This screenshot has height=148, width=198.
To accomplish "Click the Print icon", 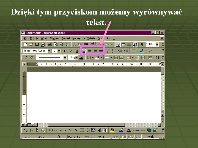I will (50, 44).
